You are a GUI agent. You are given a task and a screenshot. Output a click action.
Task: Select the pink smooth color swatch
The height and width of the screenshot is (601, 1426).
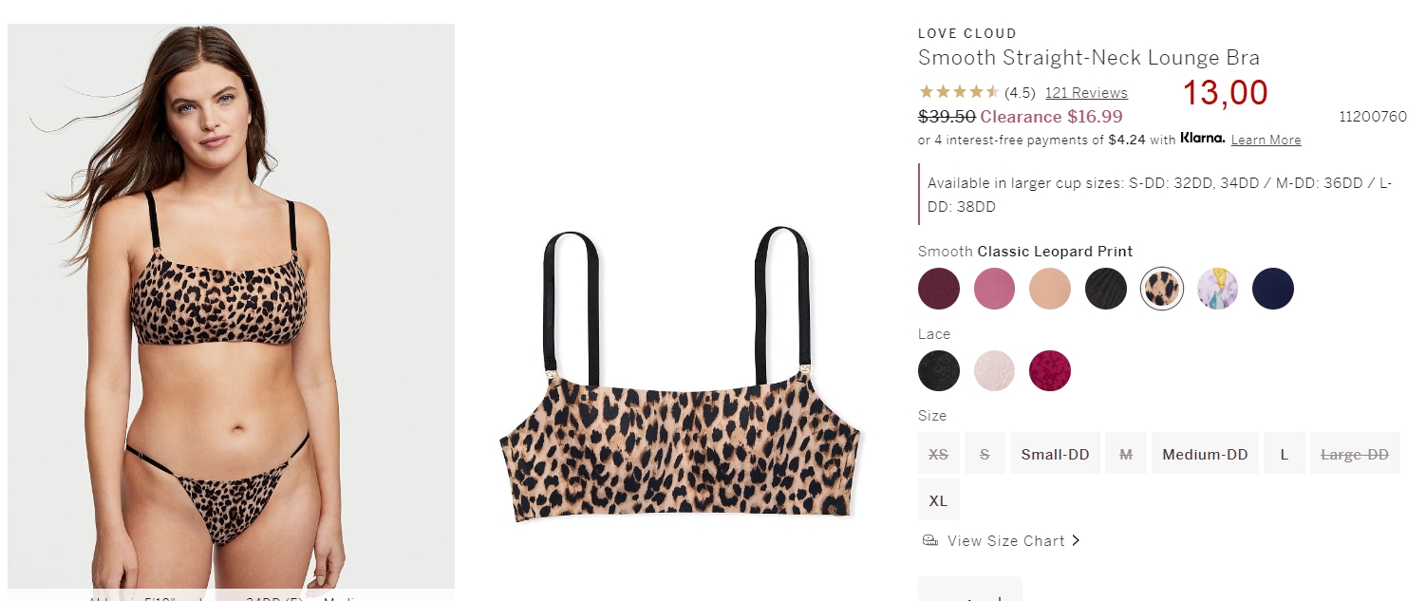pyautogui.click(x=994, y=289)
